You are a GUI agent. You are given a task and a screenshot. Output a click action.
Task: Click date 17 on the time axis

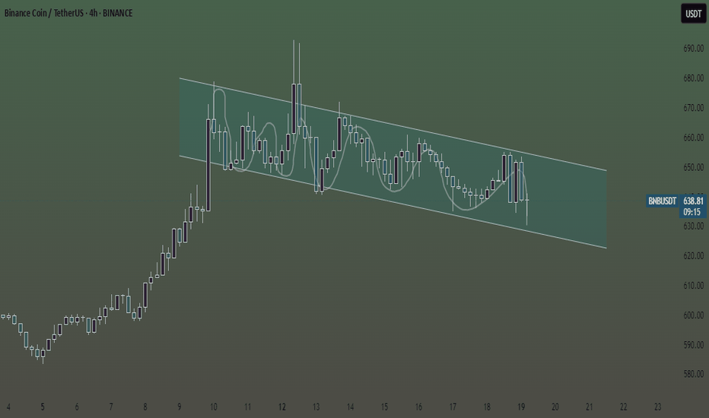pos(453,407)
